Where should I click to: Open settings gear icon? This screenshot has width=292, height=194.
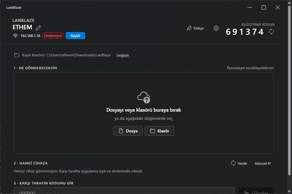pos(216,28)
